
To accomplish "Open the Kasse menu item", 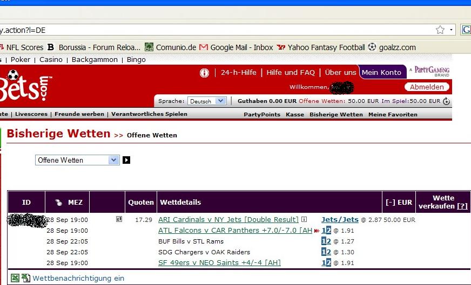I will point(294,114).
